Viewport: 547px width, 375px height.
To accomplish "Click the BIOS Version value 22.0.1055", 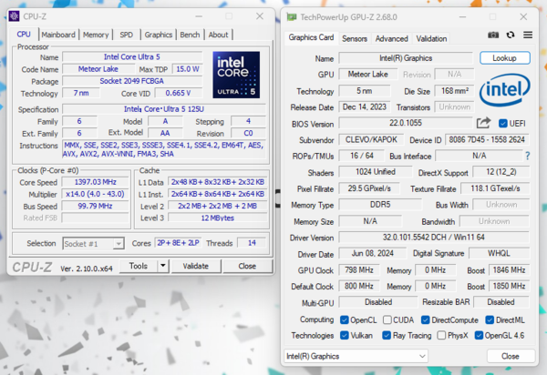I will (x=406, y=123).
